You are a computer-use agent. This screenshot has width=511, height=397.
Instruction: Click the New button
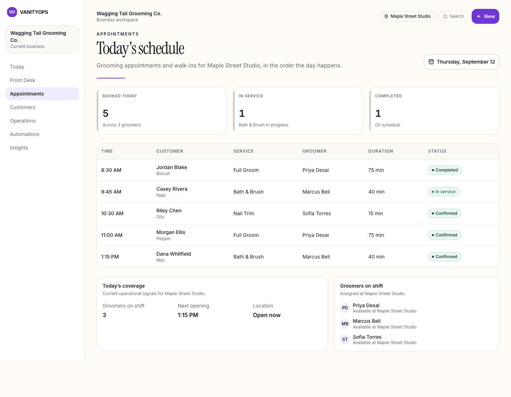tap(485, 16)
